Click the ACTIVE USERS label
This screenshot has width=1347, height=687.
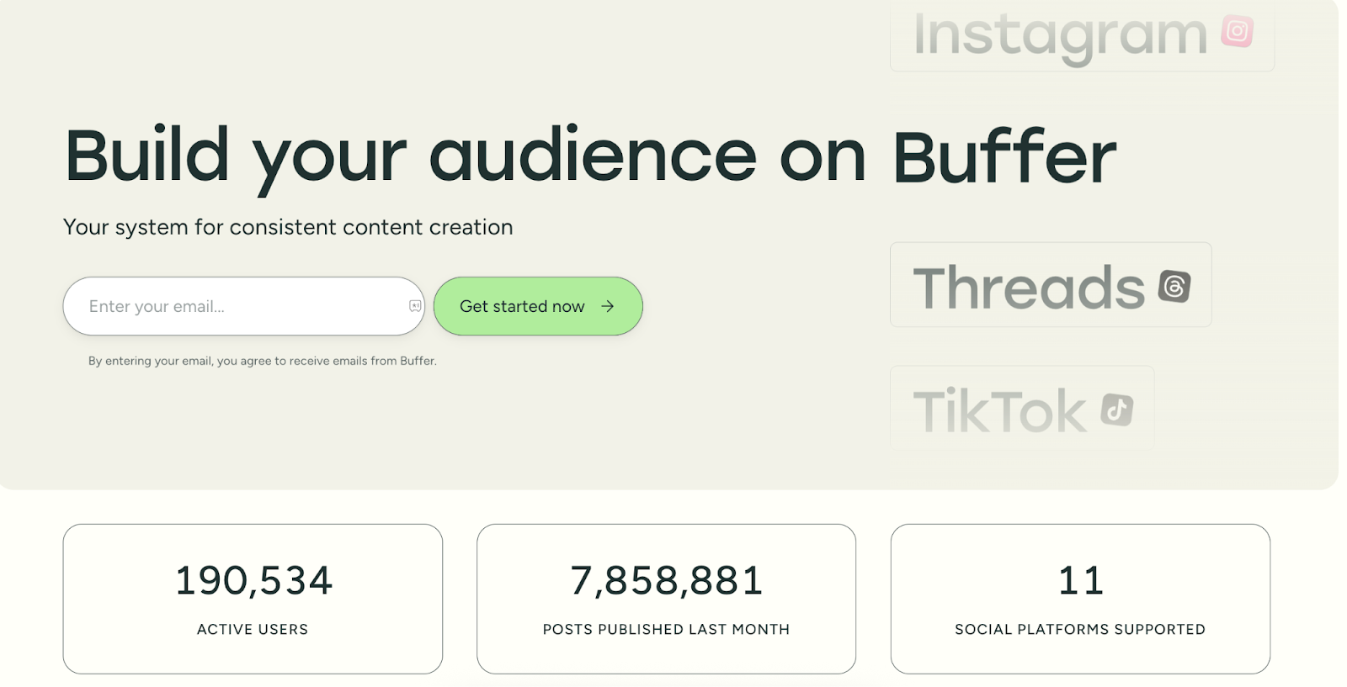point(253,629)
